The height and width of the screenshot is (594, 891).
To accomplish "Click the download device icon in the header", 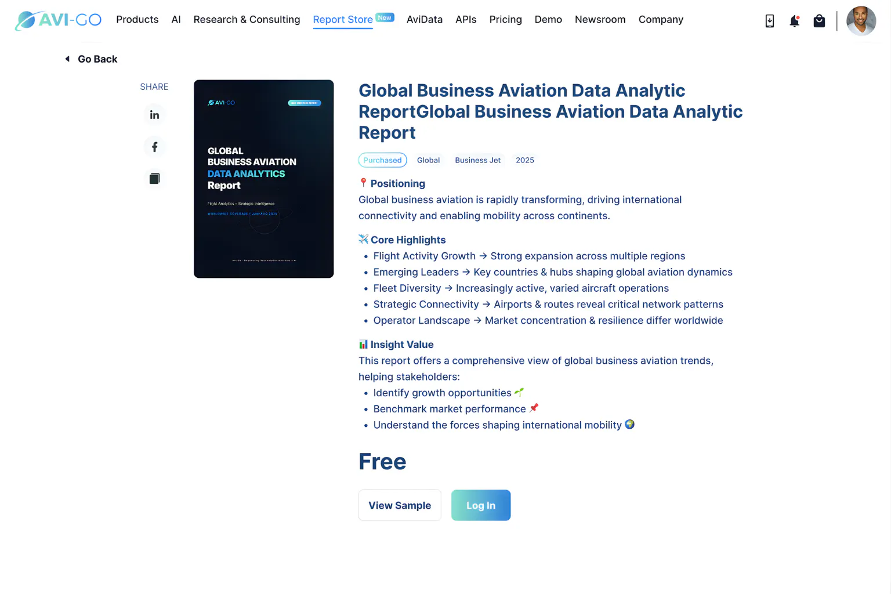I will pyautogui.click(x=770, y=21).
